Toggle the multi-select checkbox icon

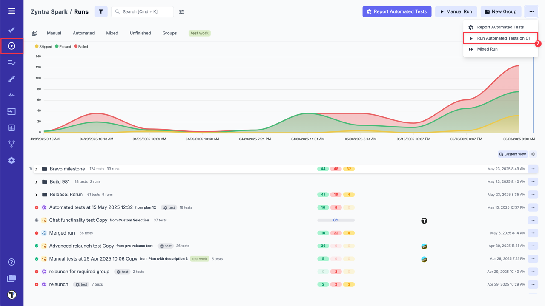click(35, 33)
